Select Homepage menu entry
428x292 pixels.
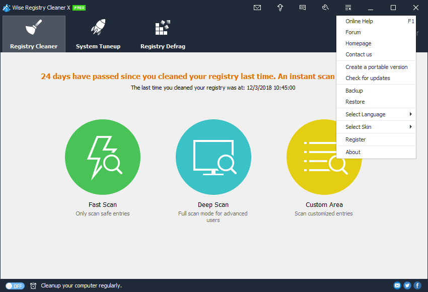[376, 43]
